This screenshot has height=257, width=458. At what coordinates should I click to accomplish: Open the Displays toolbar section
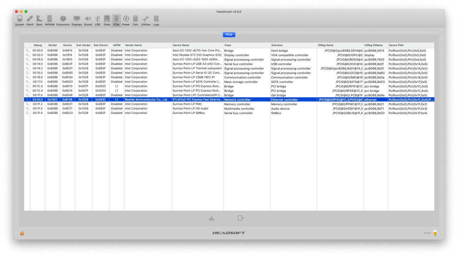77,20
